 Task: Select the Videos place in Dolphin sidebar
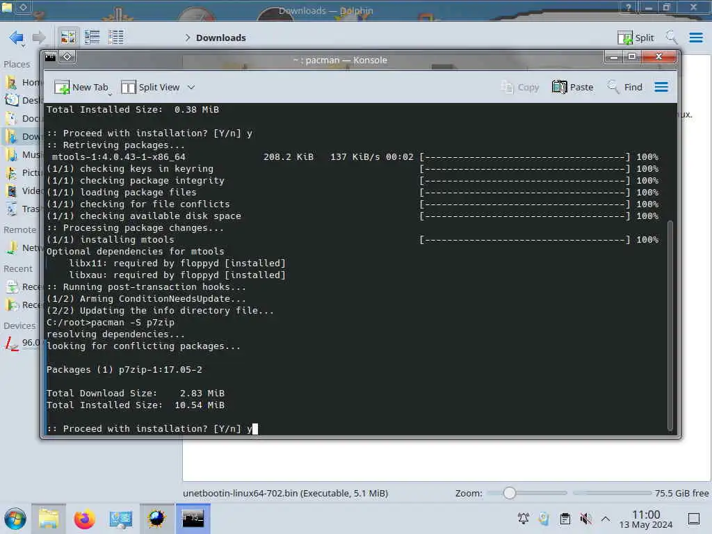(x=24, y=191)
